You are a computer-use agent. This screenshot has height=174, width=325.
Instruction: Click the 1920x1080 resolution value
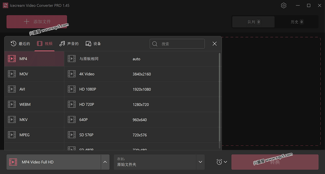(x=142, y=89)
